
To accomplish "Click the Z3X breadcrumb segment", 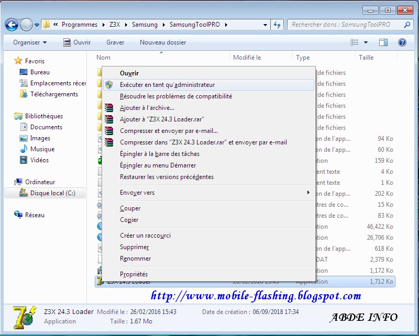I will pyautogui.click(x=115, y=25).
